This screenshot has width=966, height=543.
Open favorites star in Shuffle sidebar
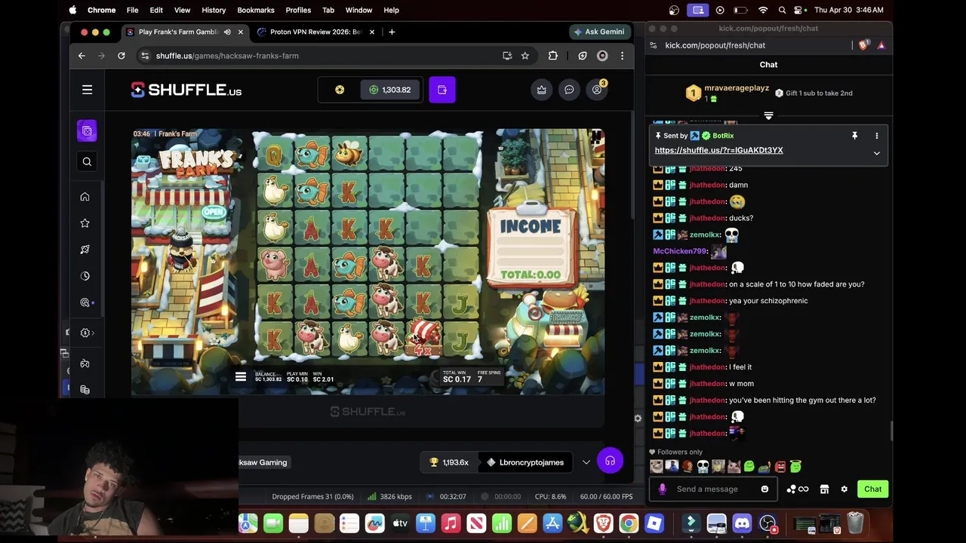(x=85, y=223)
